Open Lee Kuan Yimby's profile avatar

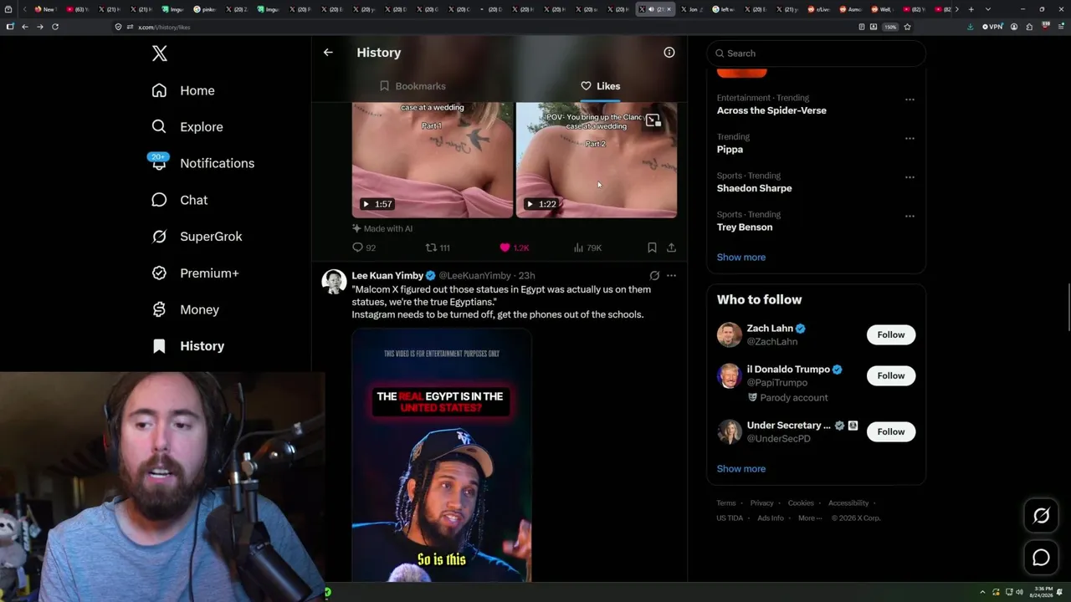pos(335,282)
